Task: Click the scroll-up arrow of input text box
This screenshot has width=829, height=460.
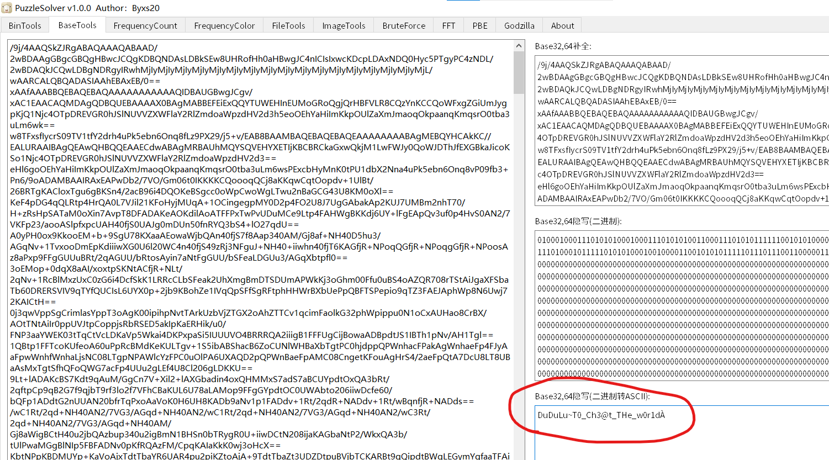Action: point(519,46)
